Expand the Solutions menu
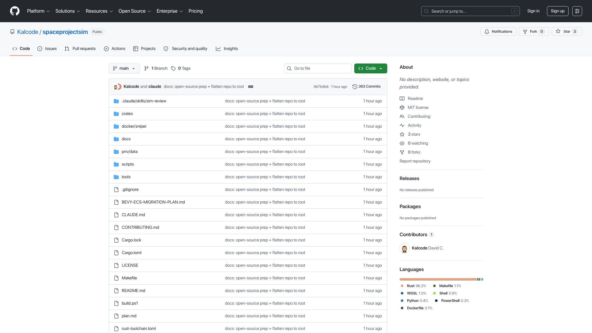The width and height of the screenshot is (592, 333). point(68,11)
